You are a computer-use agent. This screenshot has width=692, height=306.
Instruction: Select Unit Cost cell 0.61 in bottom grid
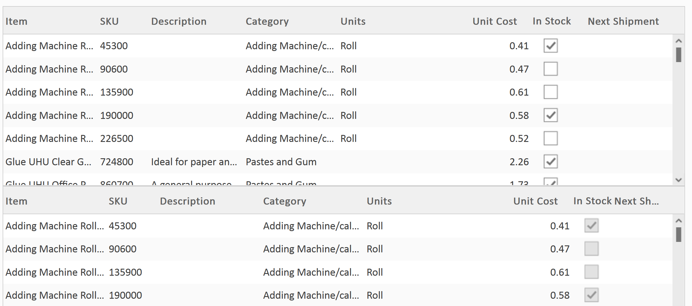(x=559, y=272)
